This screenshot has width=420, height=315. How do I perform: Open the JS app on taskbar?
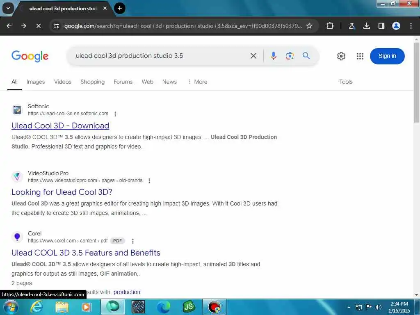[x=189, y=307]
